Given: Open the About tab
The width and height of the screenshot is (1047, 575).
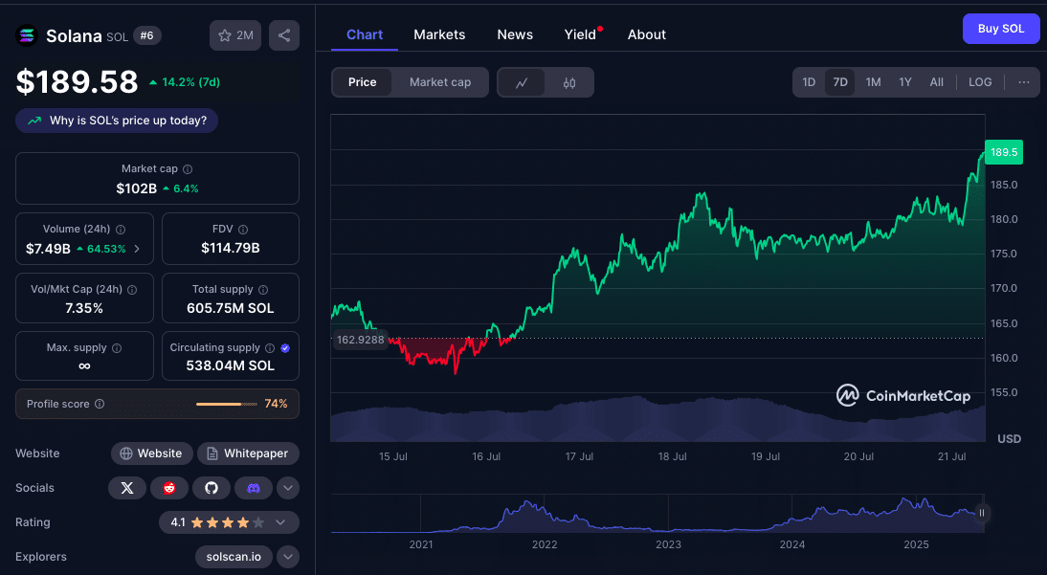Looking at the screenshot, I should pyautogui.click(x=646, y=34).
